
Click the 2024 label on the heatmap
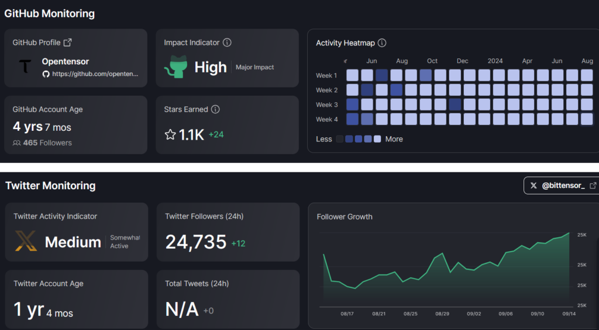(495, 61)
